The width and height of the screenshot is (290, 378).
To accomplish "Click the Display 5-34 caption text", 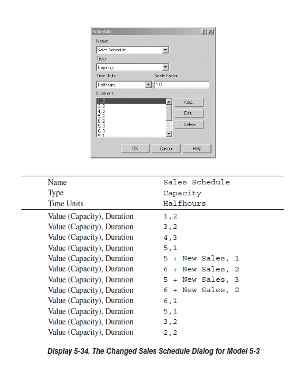I will (x=153, y=351).
